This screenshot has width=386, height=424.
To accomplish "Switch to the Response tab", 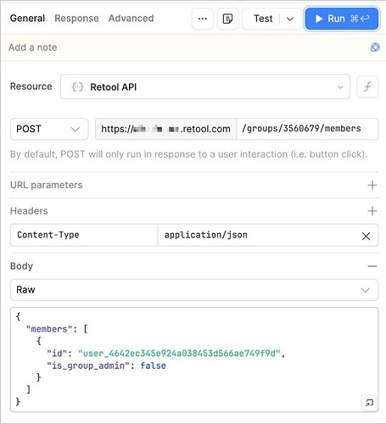I will (x=76, y=19).
